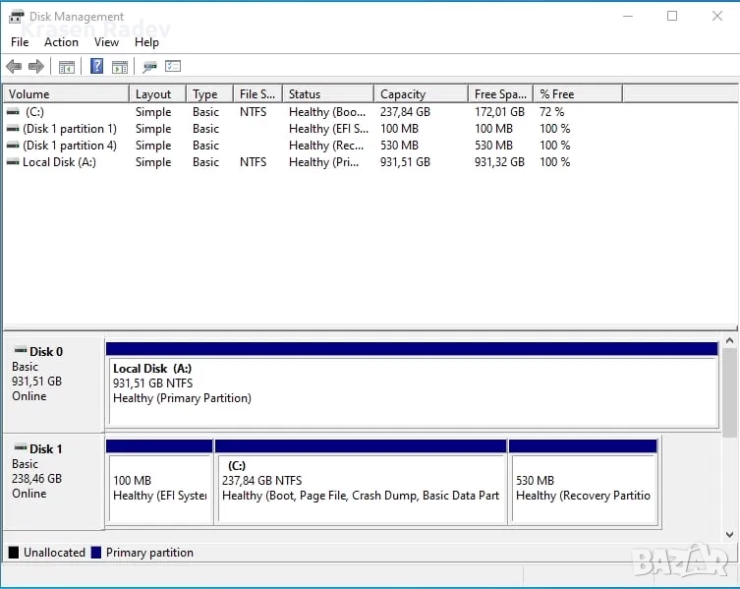Screen dimensions: 740x589
Task: Click the Back arrow toolbar icon
Action: pos(14,67)
